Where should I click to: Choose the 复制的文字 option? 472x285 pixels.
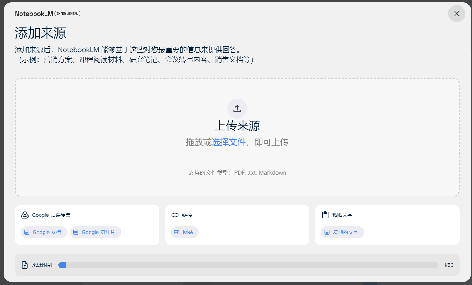[x=342, y=232]
